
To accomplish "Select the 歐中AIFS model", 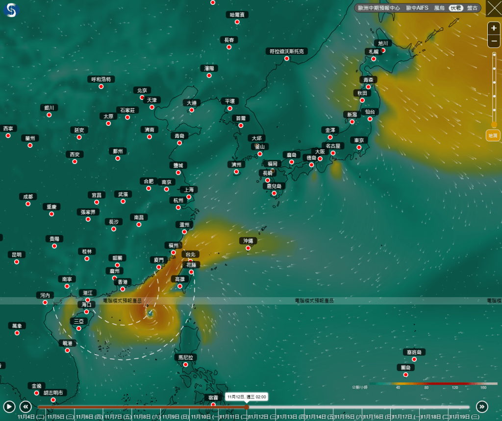I will (417, 8).
